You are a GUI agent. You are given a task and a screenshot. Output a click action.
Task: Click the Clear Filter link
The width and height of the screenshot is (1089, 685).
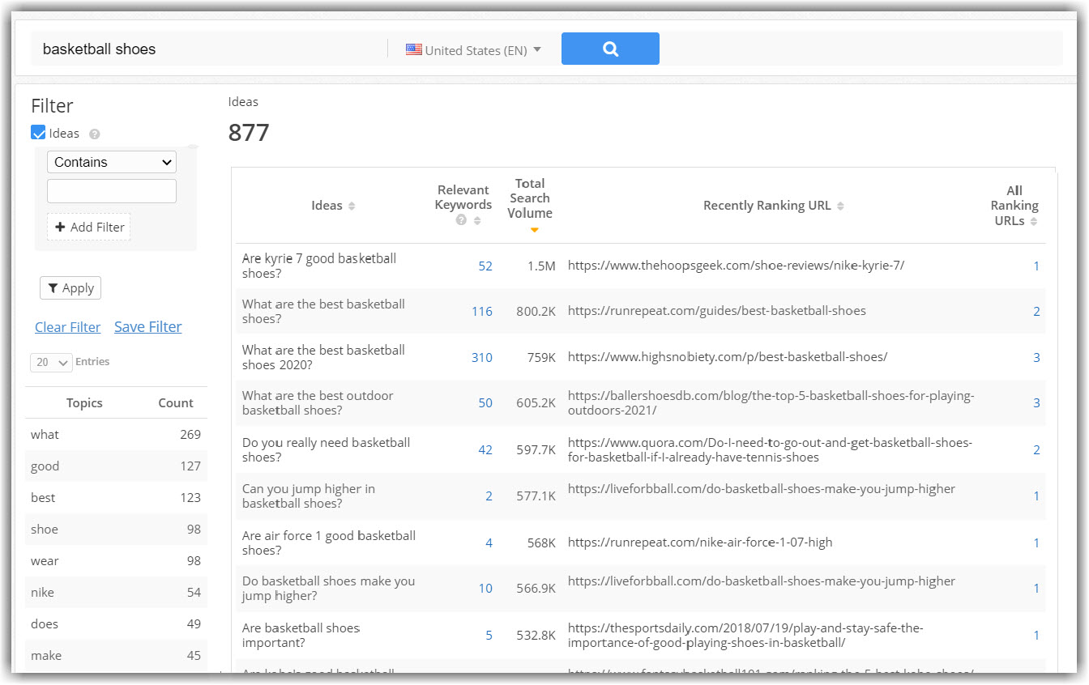(x=67, y=326)
